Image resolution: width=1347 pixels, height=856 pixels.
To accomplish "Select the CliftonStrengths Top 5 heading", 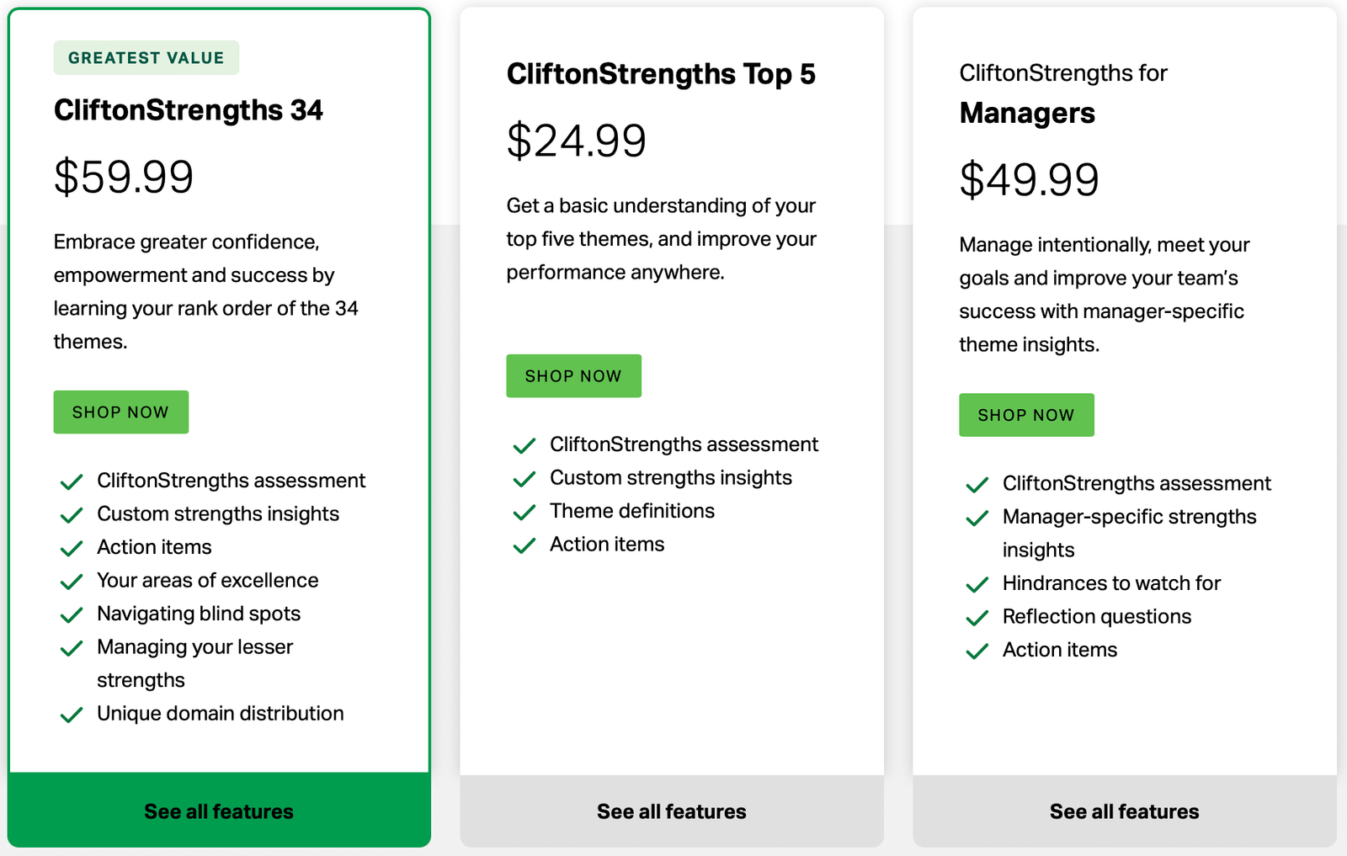I will (662, 74).
